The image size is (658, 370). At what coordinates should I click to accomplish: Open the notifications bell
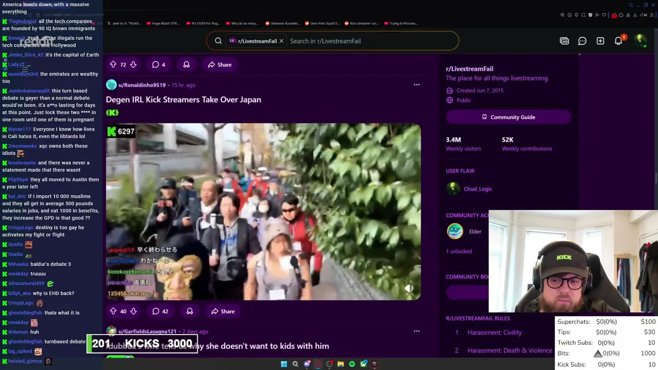tap(618, 41)
